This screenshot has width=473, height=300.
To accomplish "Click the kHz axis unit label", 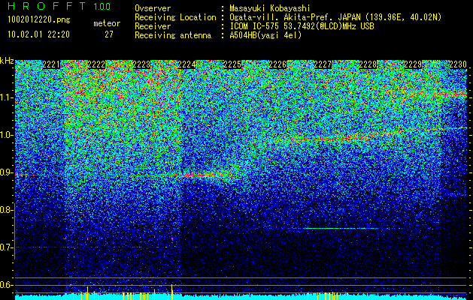I will [7, 61].
